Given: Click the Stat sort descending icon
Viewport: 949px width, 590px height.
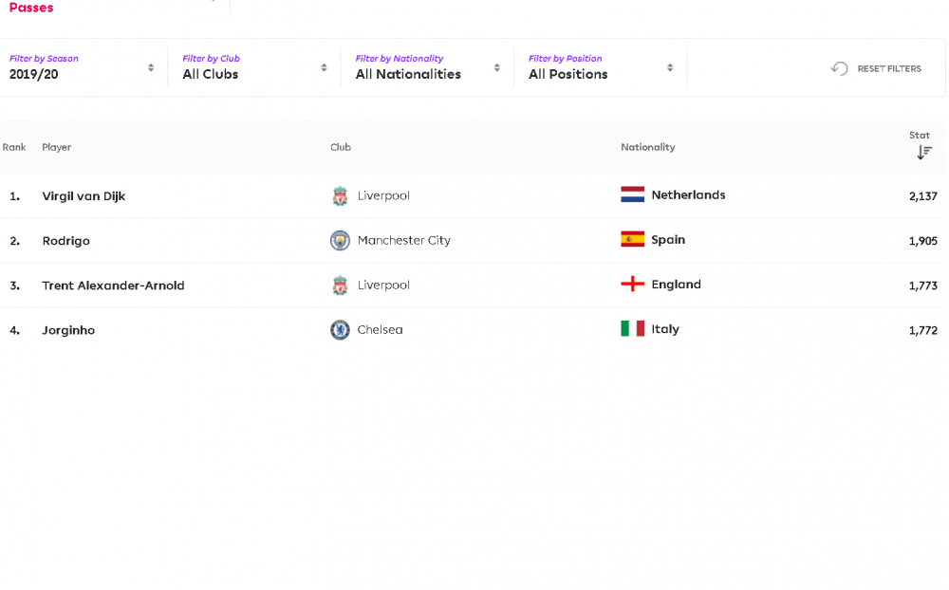Looking at the screenshot, I should point(923,153).
